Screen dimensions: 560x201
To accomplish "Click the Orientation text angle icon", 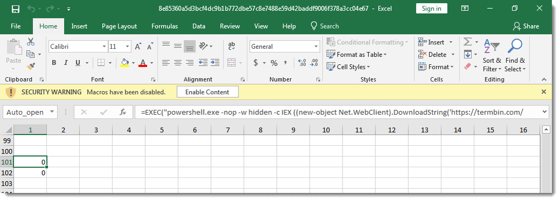I will (204, 46).
